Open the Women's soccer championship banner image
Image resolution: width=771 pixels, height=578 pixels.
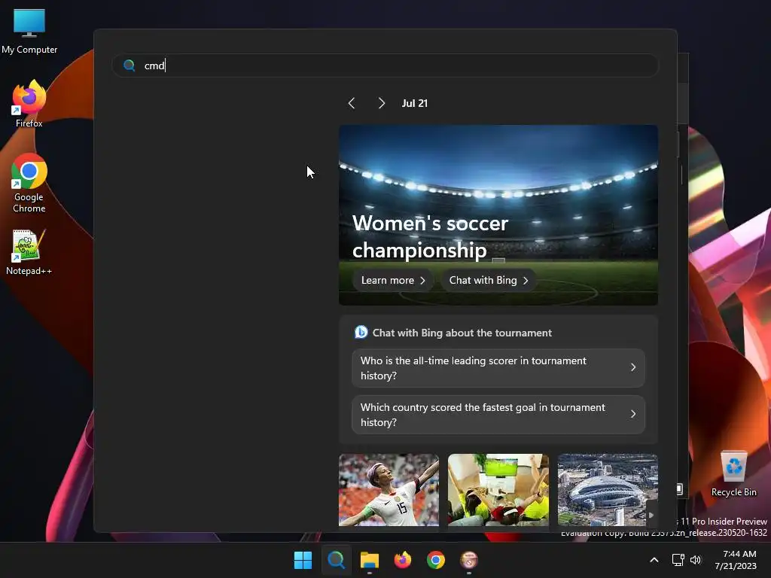coord(498,214)
